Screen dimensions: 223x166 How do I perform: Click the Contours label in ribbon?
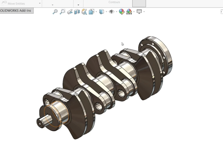[114, 2]
